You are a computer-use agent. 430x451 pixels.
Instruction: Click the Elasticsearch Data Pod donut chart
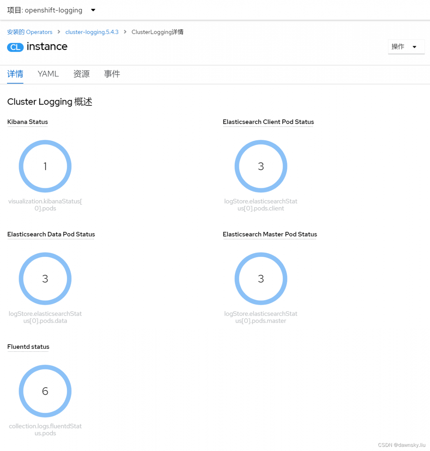point(45,279)
